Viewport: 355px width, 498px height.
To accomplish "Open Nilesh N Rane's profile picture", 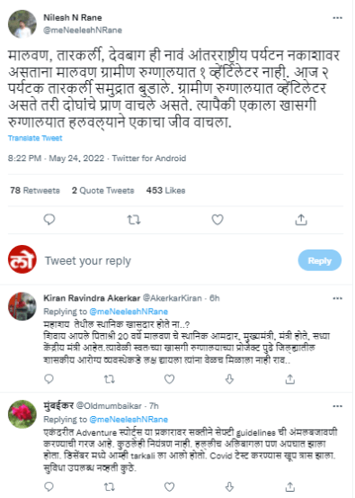I will coord(22,24).
